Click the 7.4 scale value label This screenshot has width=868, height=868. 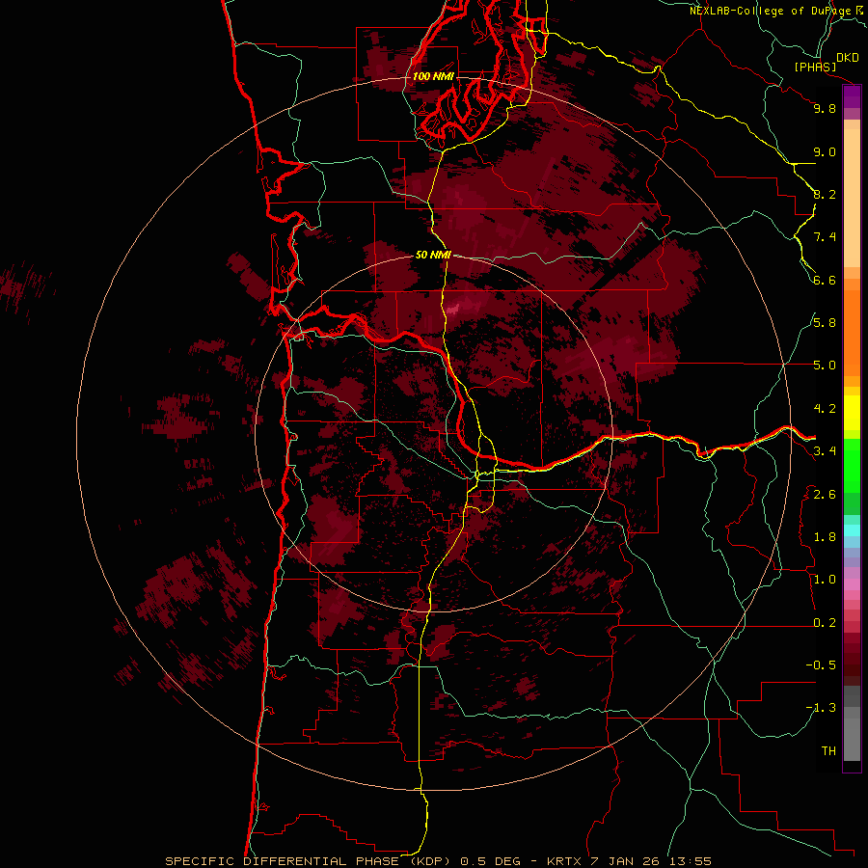(x=825, y=237)
